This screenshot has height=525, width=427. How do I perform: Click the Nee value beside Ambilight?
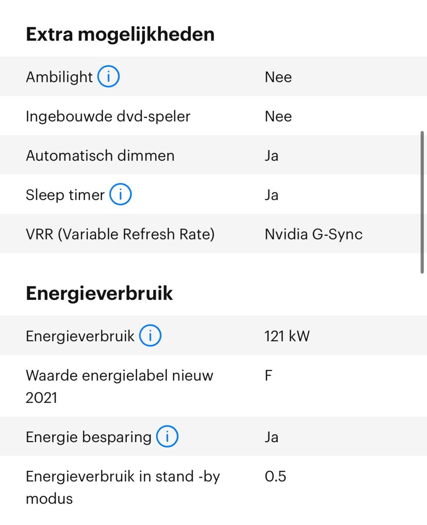[279, 77]
